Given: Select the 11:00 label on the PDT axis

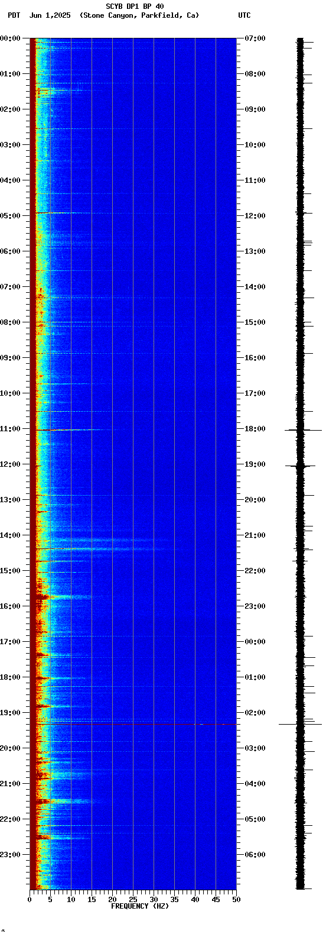Looking at the screenshot, I should pos(9,429).
